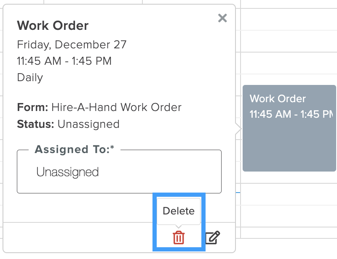Viewport: 337px width, 259px height.
Task: Click the bold Form: label
Action: click(x=32, y=107)
